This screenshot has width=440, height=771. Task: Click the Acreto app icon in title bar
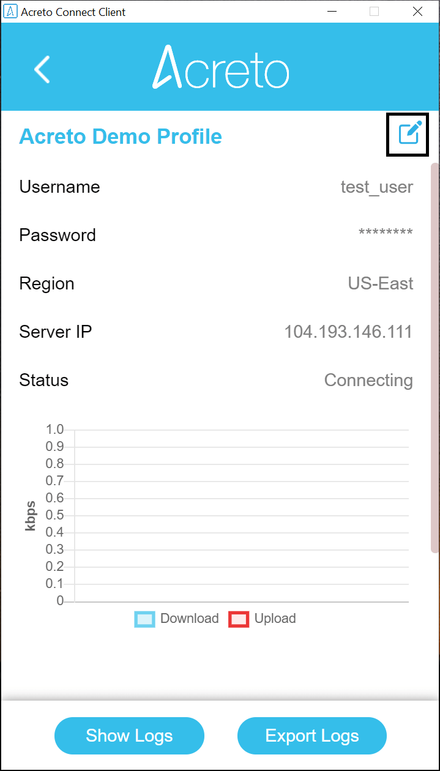(x=10, y=11)
